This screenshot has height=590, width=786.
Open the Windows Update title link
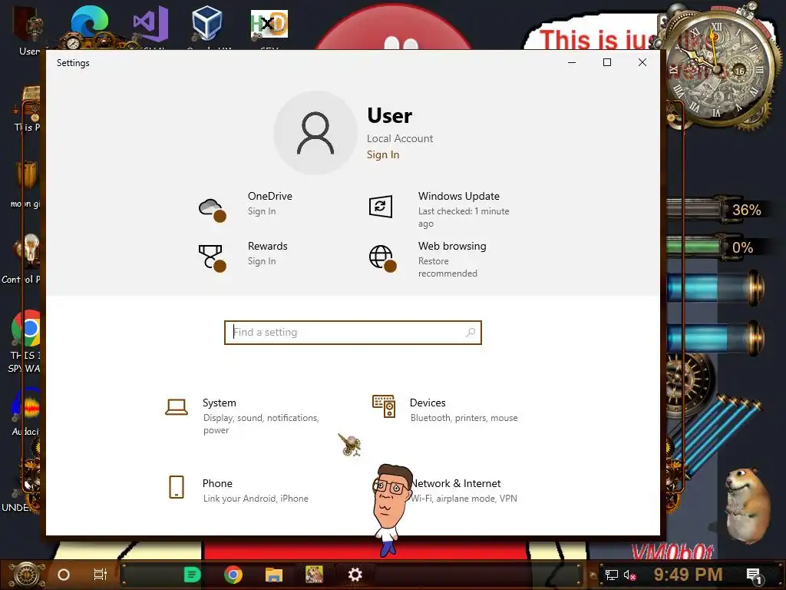click(459, 196)
